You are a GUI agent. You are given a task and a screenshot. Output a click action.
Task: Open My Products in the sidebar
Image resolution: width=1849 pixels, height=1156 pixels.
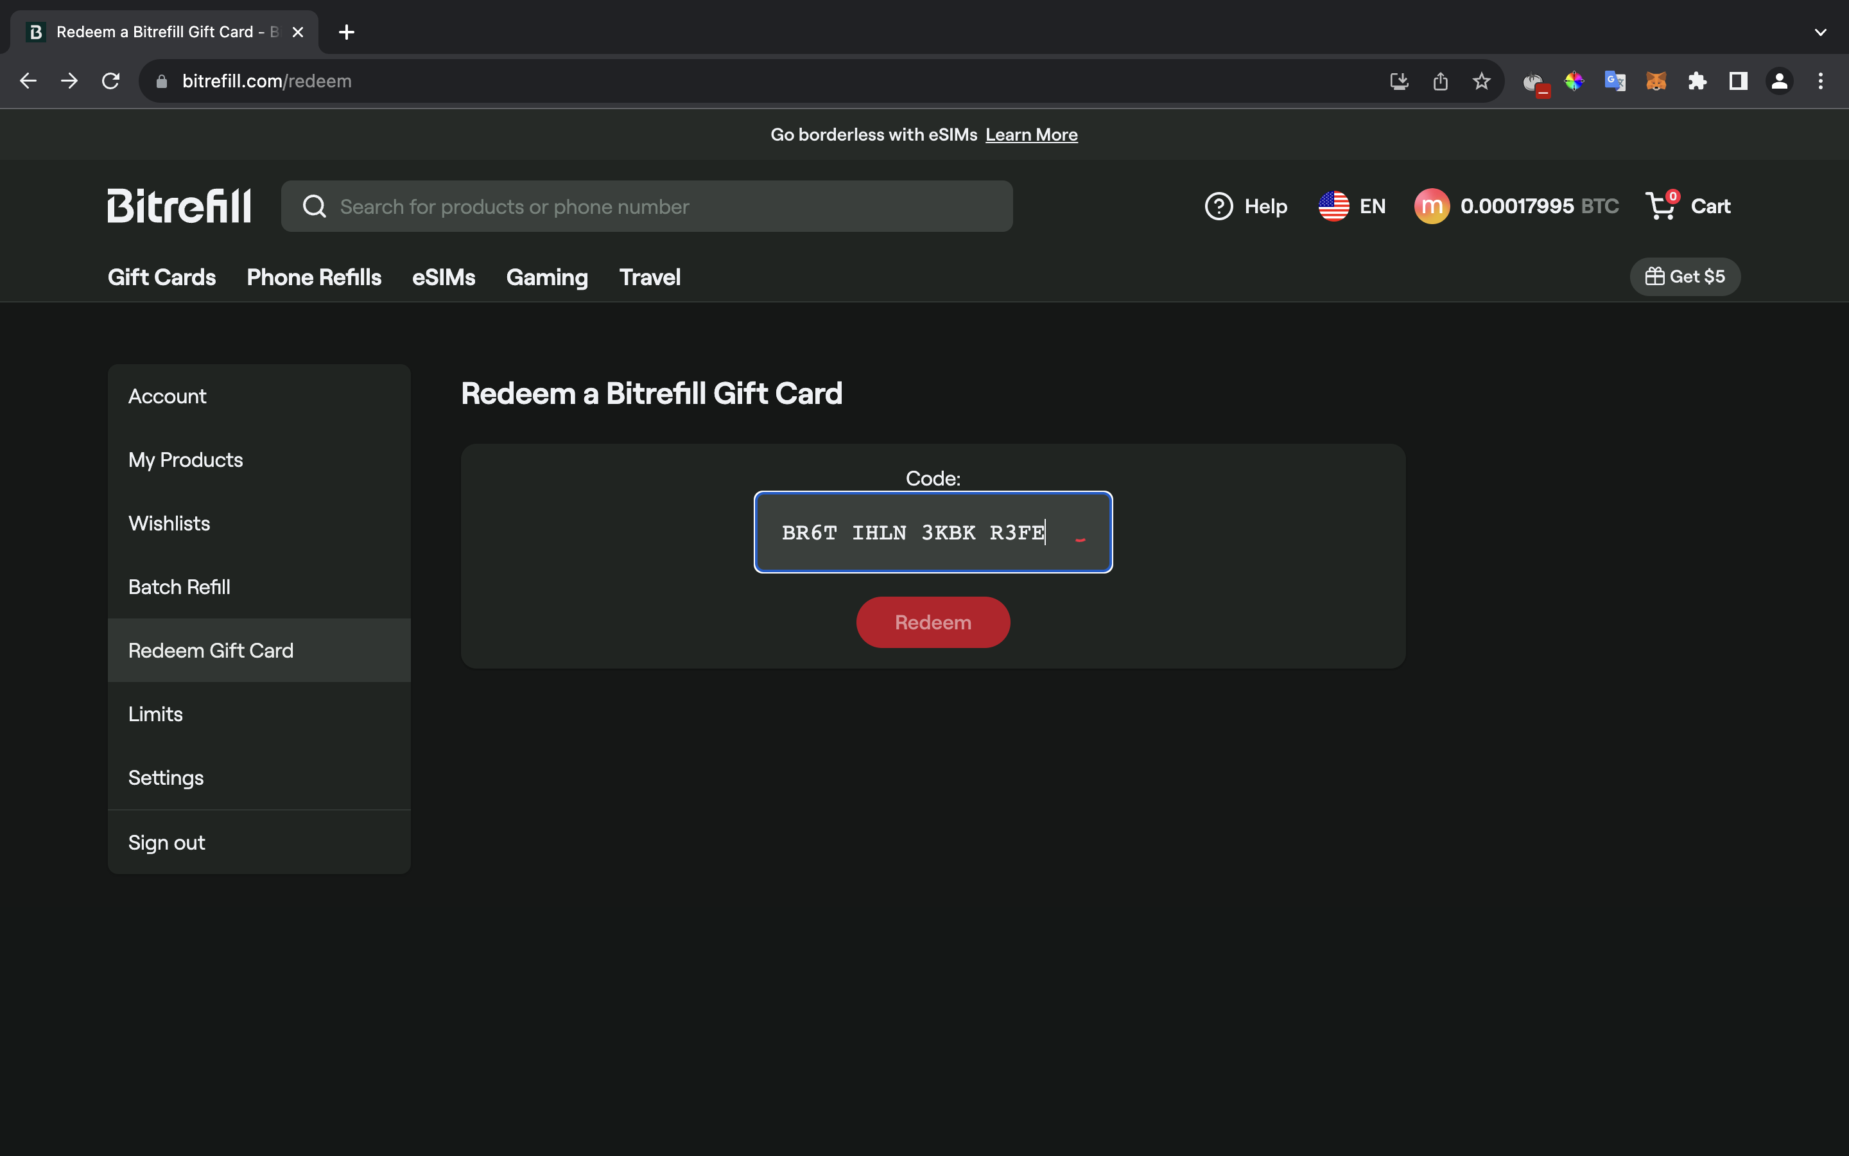(x=259, y=459)
